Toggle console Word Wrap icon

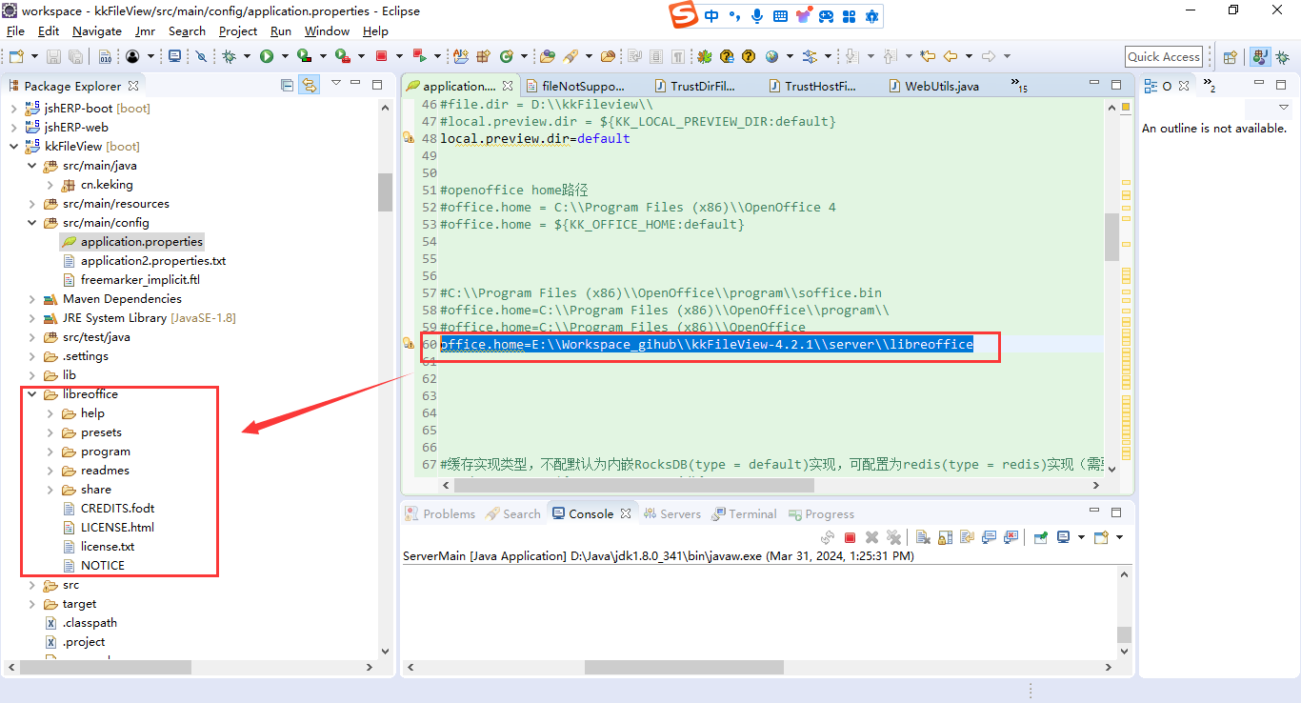(x=967, y=537)
